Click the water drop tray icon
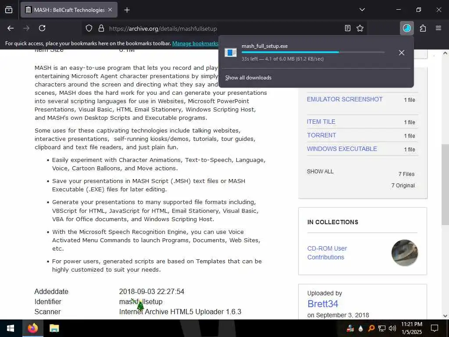 click(360, 328)
